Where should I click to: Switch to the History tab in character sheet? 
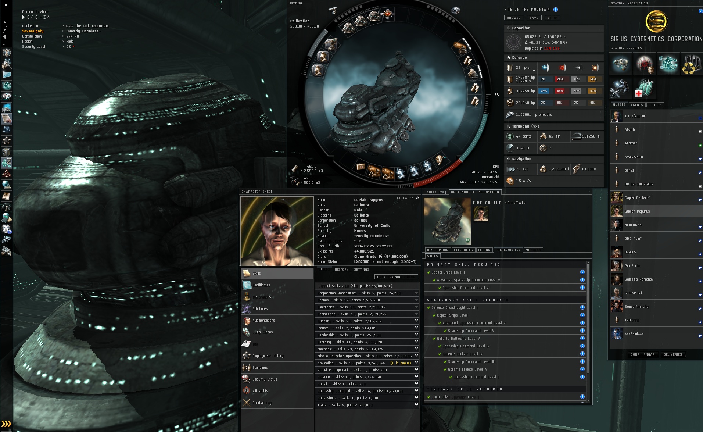[342, 269]
